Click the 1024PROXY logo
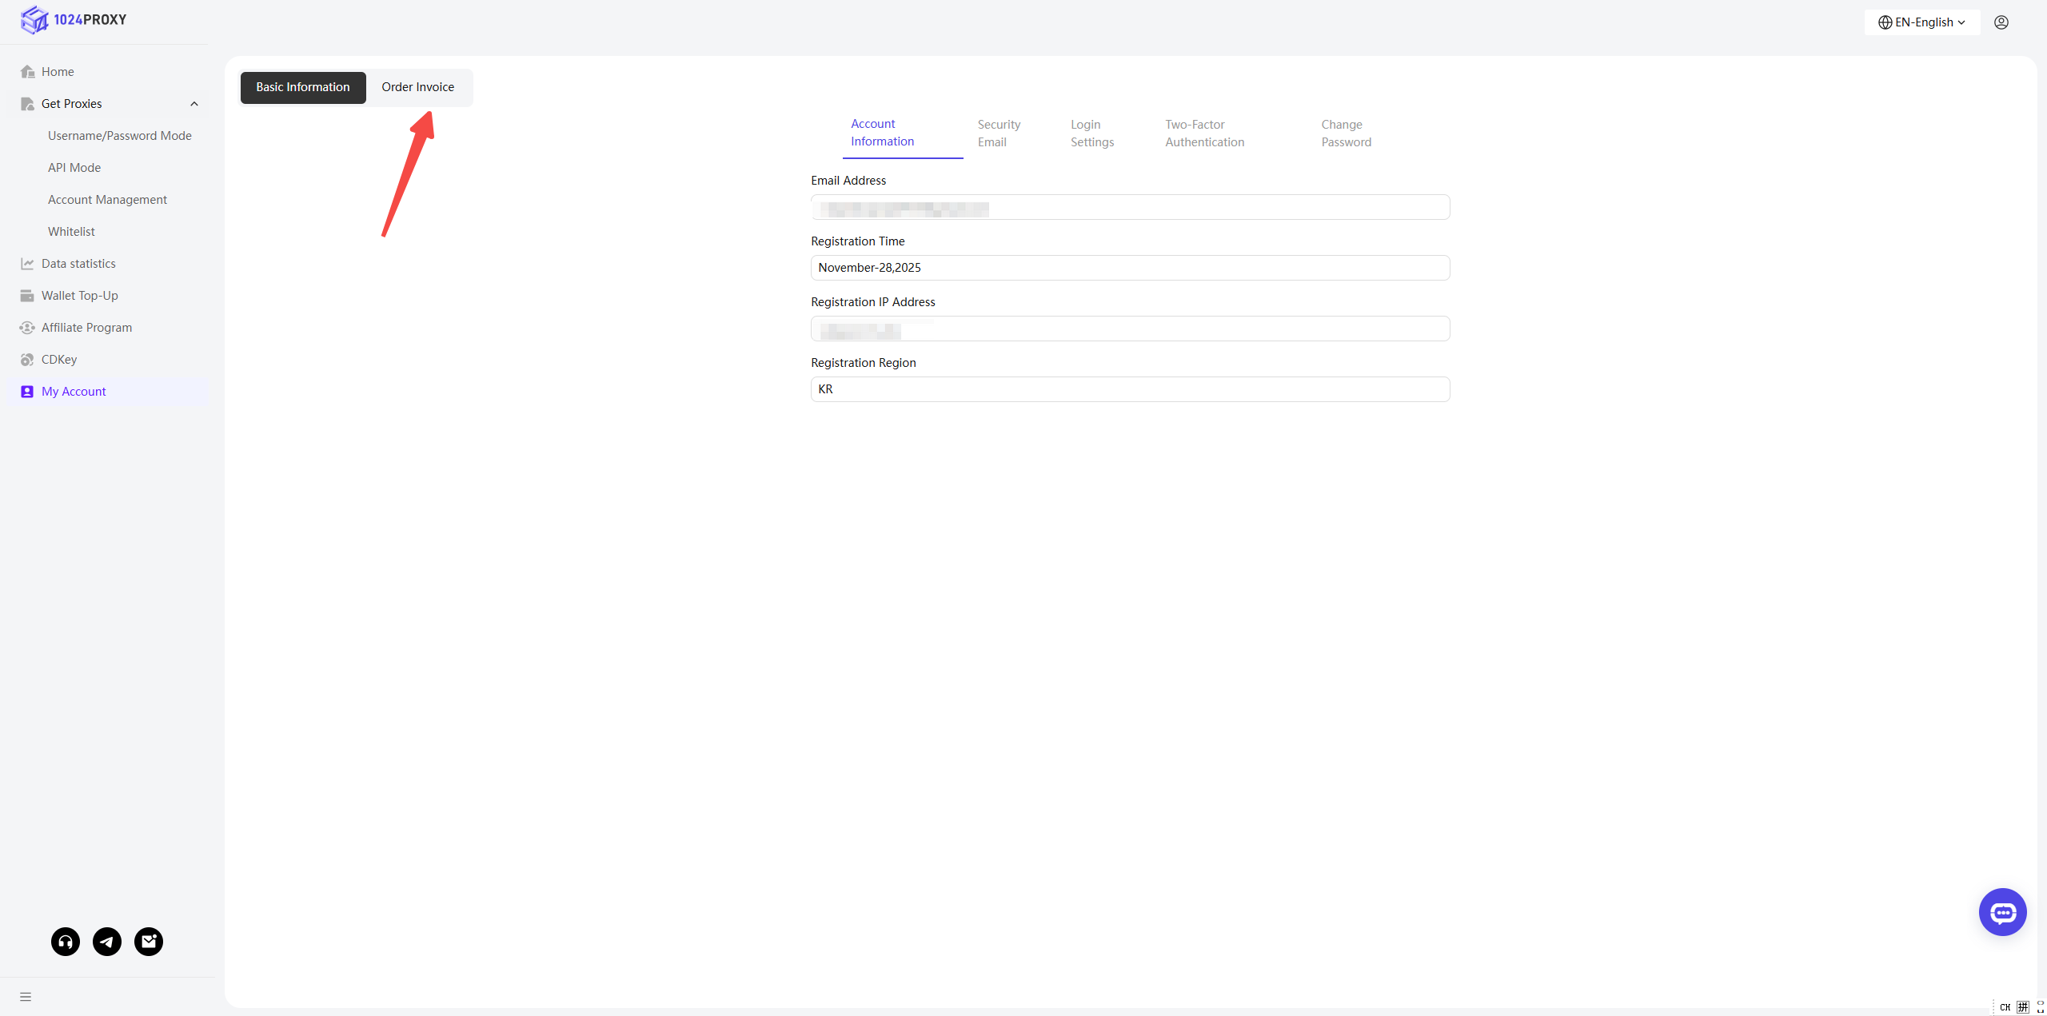The height and width of the screenshot is (1016, 2047). tap(74, 20)
